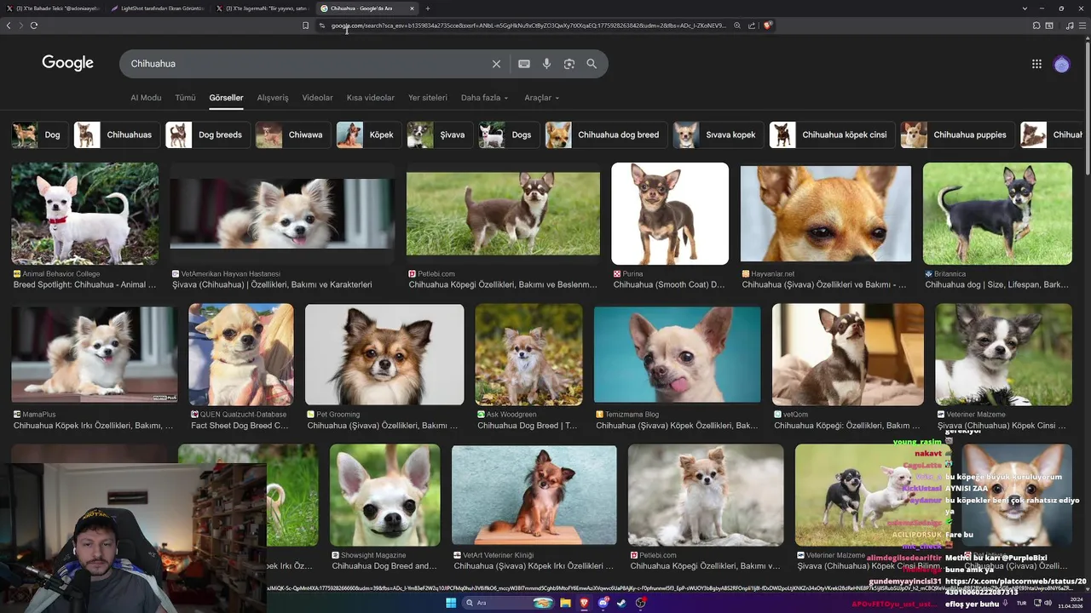The height and width of the screenshot is (613, 1091).
Task: Open the Pet Grooming long-haired chihuahua image
Action: coord(384,354)
